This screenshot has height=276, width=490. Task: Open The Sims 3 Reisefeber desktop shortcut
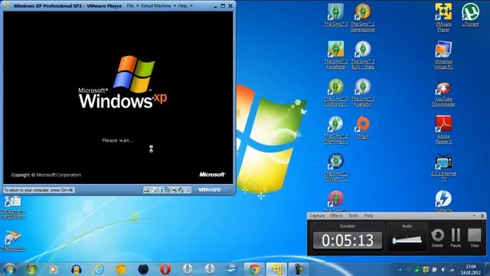(x=336, y=54)
